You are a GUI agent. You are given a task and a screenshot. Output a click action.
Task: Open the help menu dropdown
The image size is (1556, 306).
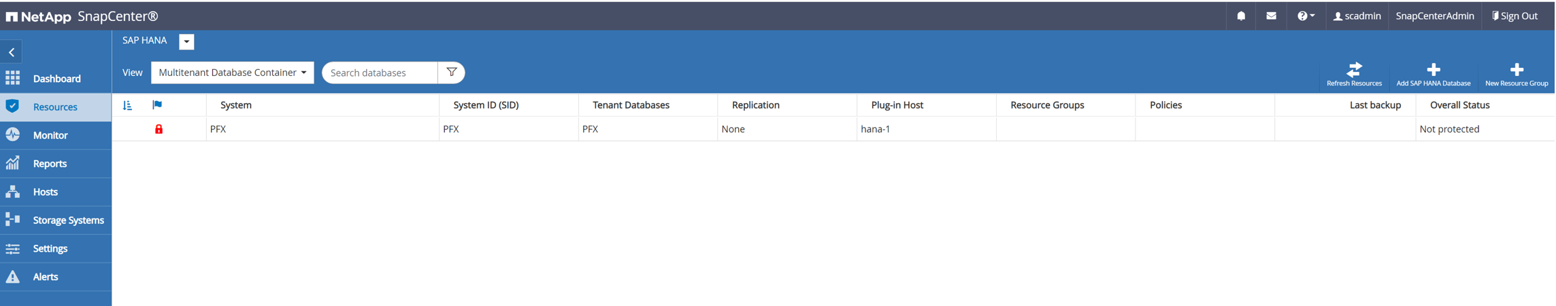tap(1305, 16)
